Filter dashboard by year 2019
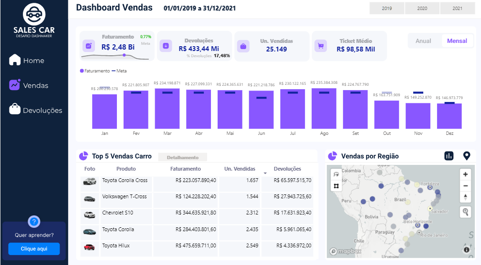 point(387,8)
